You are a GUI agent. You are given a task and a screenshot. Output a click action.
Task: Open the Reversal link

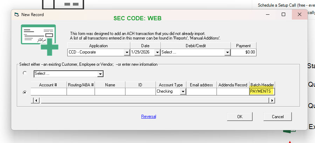pyautogui.click(x=149, y=116)
